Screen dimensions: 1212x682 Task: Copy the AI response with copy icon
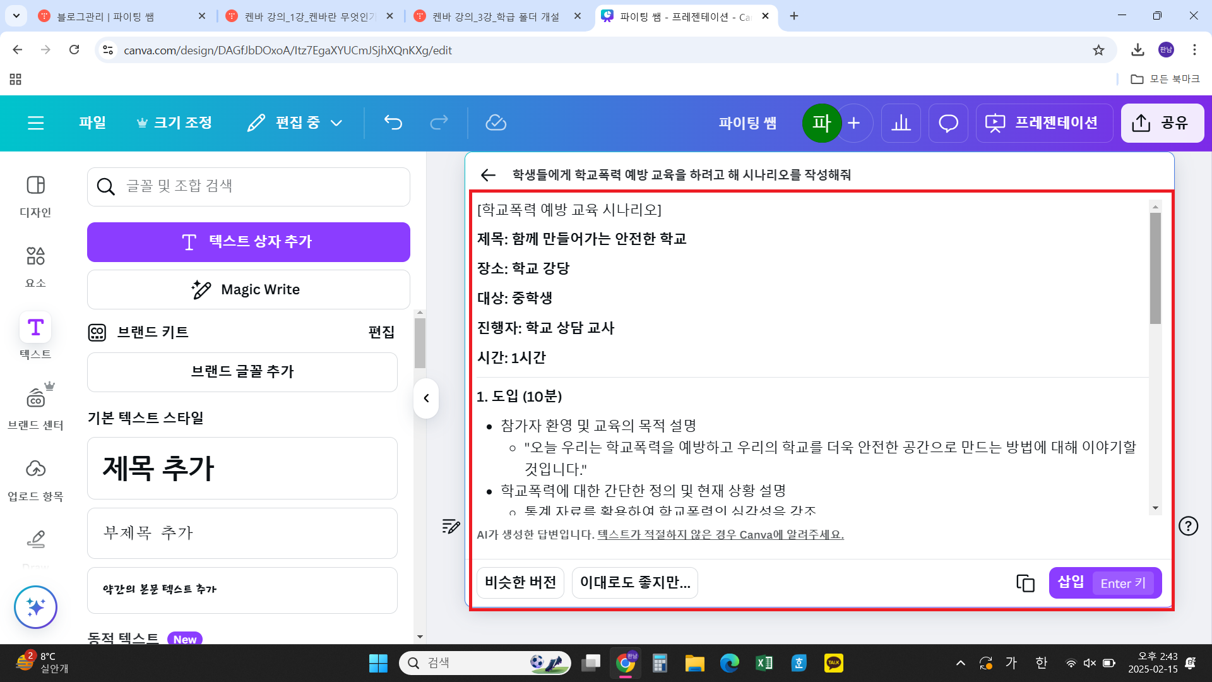click(x=1025, y=583)
